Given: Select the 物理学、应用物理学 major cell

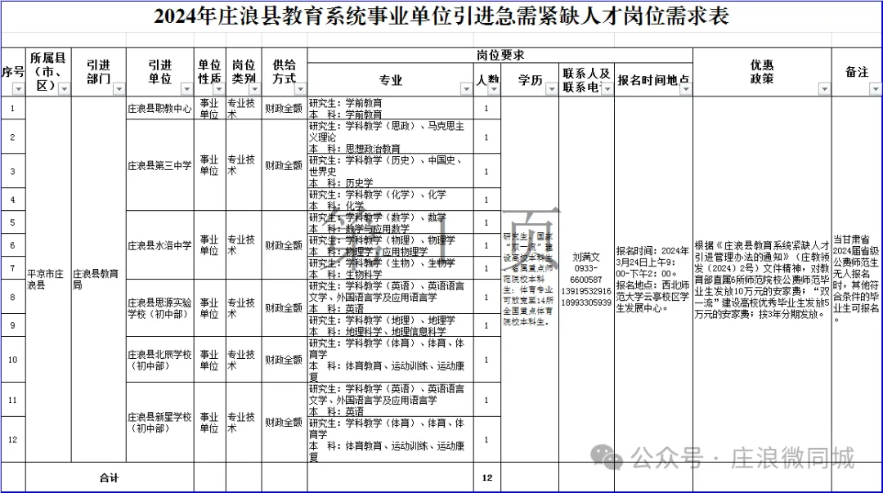Looking at the screenshot, I should (391, 245).
